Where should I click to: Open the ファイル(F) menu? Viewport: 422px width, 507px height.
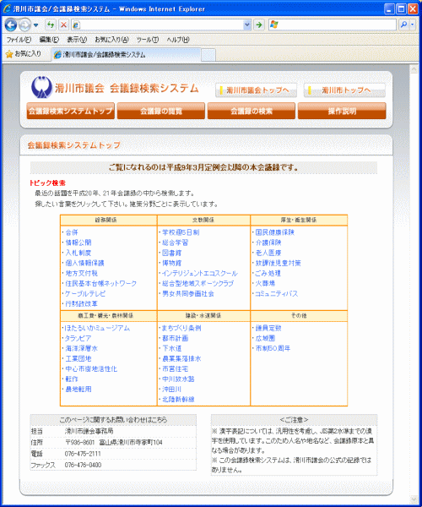click(19, 40)
